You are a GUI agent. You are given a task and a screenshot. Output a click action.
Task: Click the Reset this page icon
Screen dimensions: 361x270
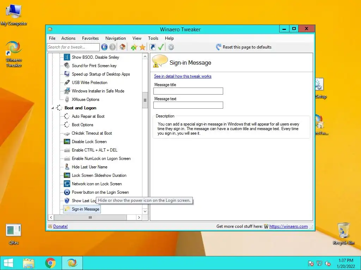point(218,47)
